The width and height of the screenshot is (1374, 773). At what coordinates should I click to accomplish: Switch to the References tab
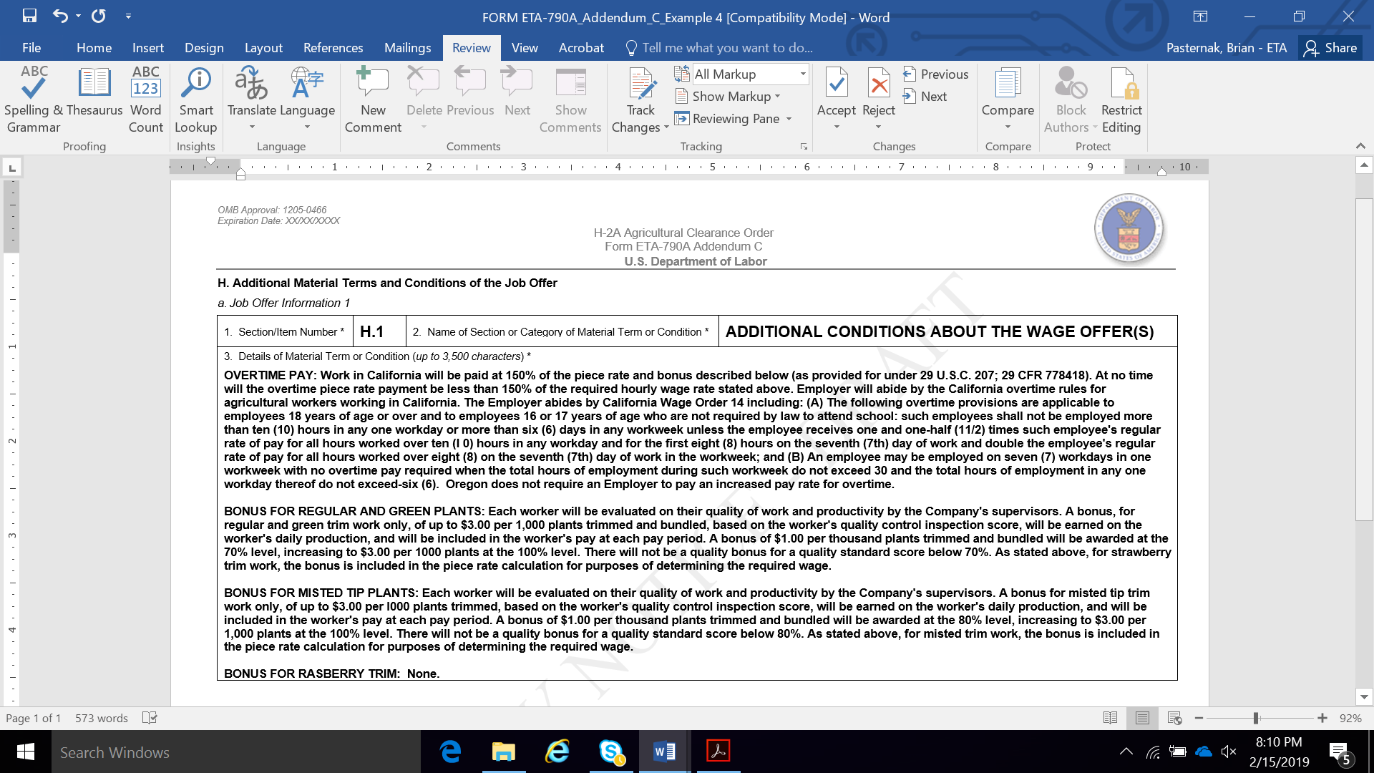point(333,48)
